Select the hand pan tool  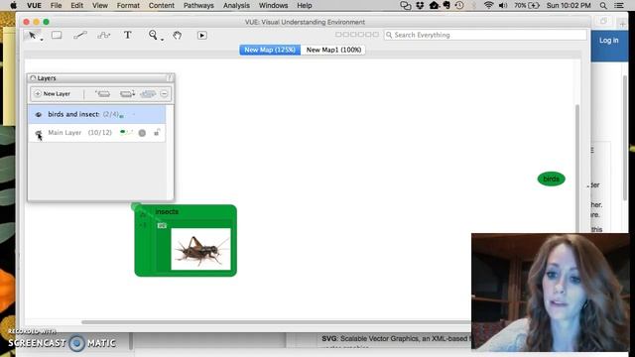177,36
